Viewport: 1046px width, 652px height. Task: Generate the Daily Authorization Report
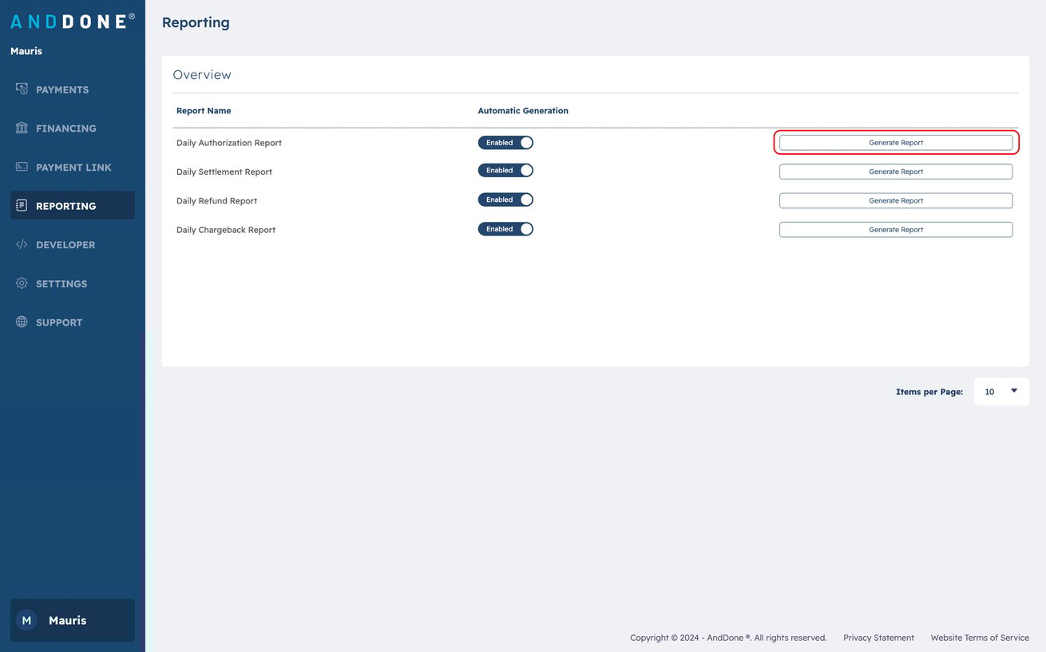tap(896, 142)
